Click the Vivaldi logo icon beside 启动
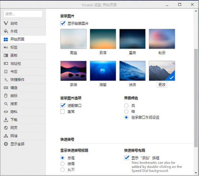 [x=6, y=23]
